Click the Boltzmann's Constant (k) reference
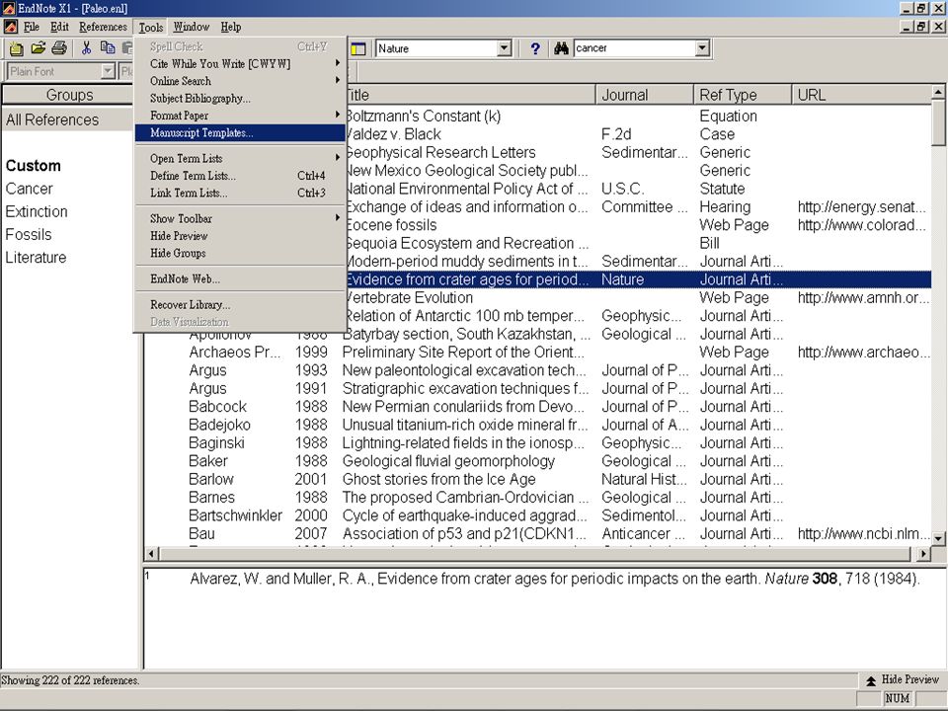This screenshot has height=711, width=948. [638, 117]
